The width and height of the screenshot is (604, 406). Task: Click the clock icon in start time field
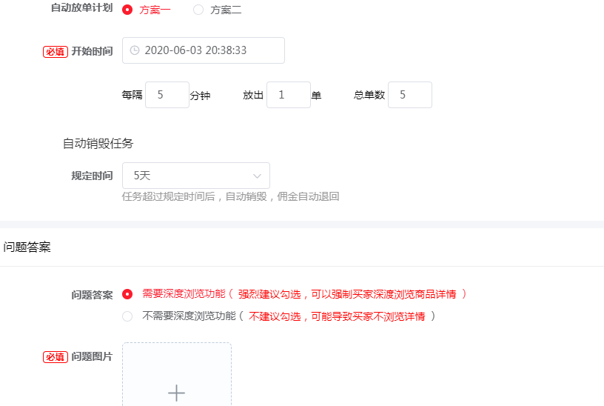click(135, 50)
